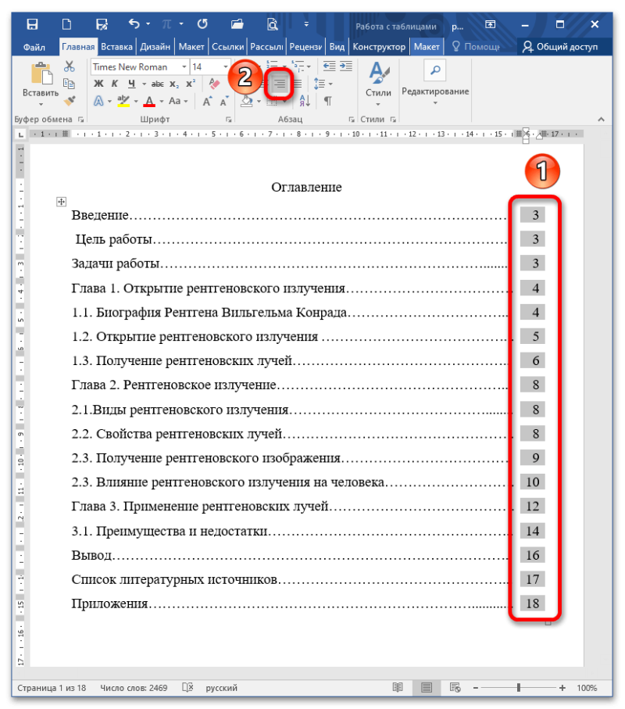The width and height of the screenshot is (625, 709).
Task: Open the font size 14 dropdown
Action: (226, 67)
